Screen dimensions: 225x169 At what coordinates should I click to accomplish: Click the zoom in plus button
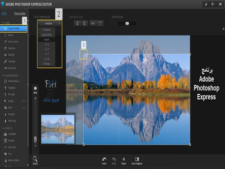[x=35, y=98]
